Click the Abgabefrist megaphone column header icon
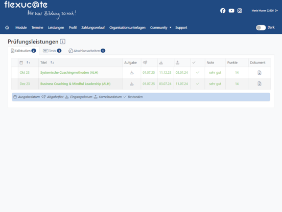This screenshot has width=282, height=212. [x=145, y=62]
